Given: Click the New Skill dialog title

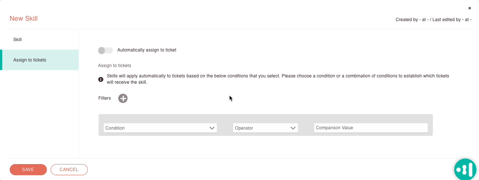Looking at the screenshot, I should 23,19.
